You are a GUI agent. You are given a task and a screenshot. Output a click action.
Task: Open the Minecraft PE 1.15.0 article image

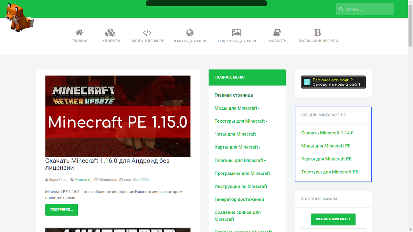118,116
